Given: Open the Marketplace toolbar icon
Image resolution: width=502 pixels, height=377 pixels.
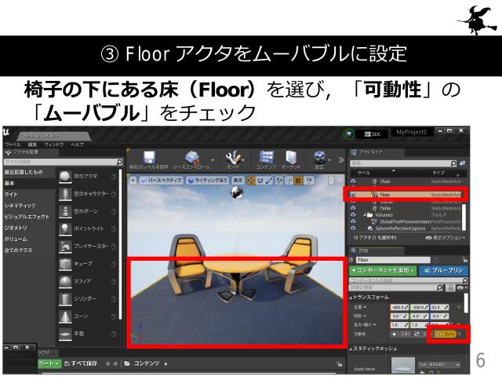Looking at the screenshot, I should [289, 158].
